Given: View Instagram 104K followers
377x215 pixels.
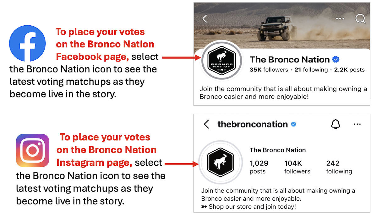Looking at the screenshot, I should click(x=297, y=167).
